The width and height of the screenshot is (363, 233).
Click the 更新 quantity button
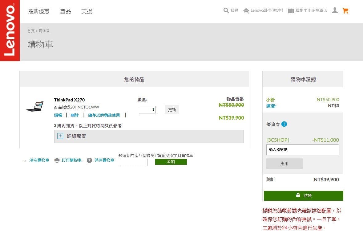(x=172, y=109)
